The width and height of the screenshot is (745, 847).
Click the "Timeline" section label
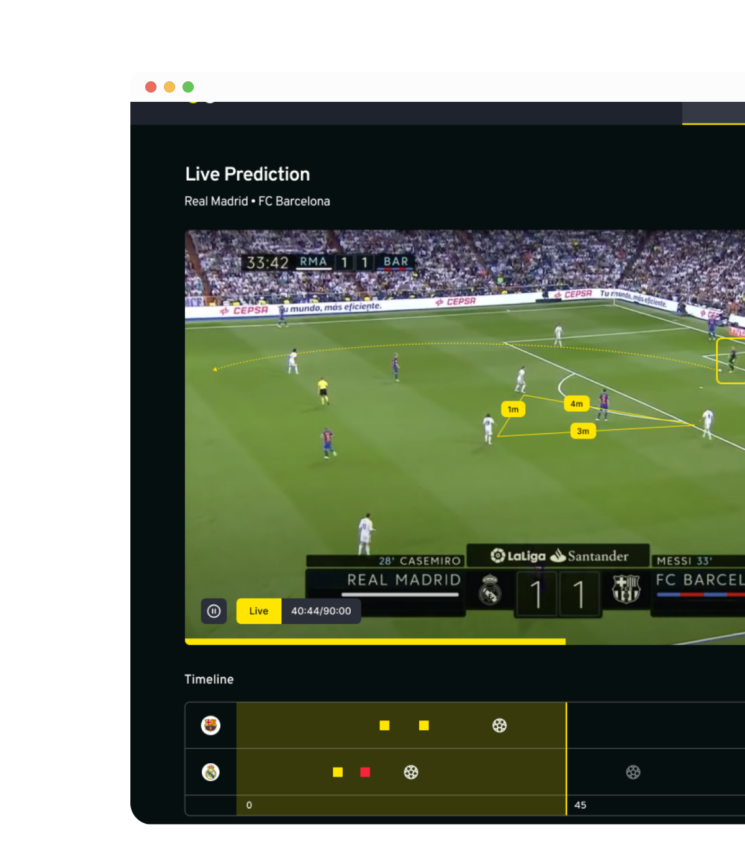[209, 679]
